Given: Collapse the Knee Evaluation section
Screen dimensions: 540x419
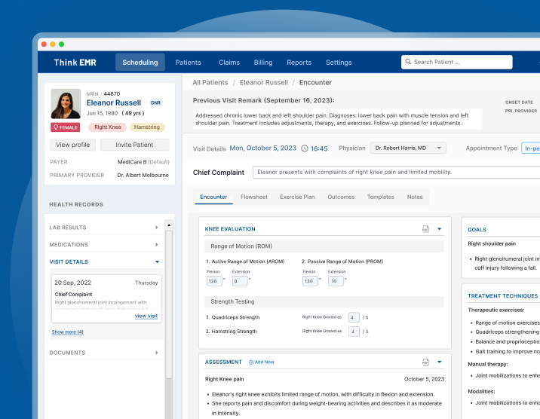Looking at the screenshot, I should [x=440, y=228].
